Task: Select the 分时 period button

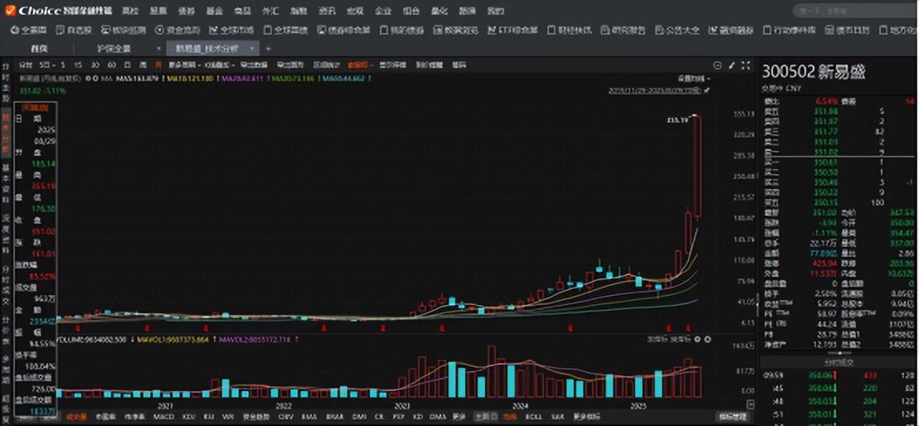Action: tap(25, 65)
